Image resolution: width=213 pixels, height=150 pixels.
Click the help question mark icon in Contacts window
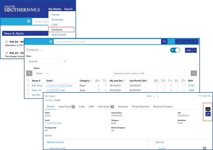tap(51, 42)
